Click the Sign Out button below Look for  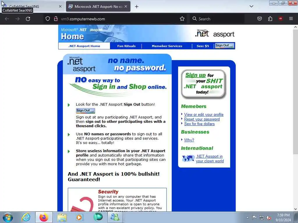tap(86, 111)
